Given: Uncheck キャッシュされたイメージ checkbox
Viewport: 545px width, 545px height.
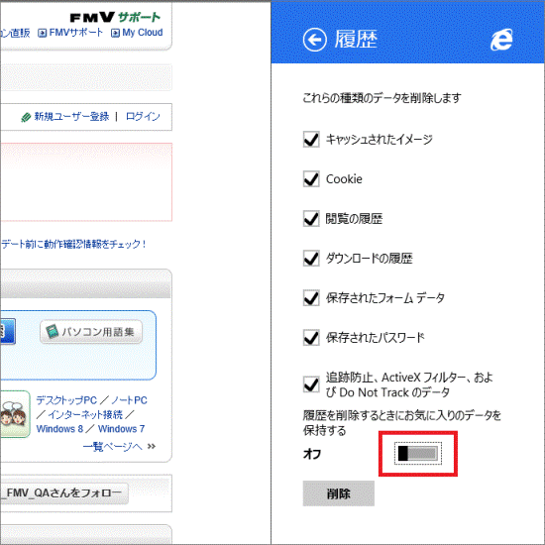Looking at the screenshot, I should coord(311,140).
